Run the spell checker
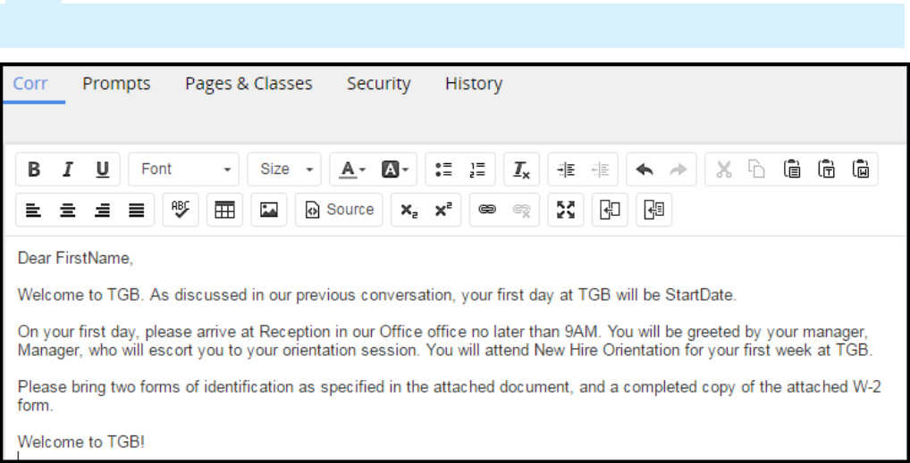The image size is (910, 463). (180, 210)
